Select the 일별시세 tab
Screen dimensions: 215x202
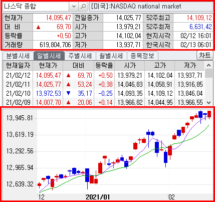49,56
